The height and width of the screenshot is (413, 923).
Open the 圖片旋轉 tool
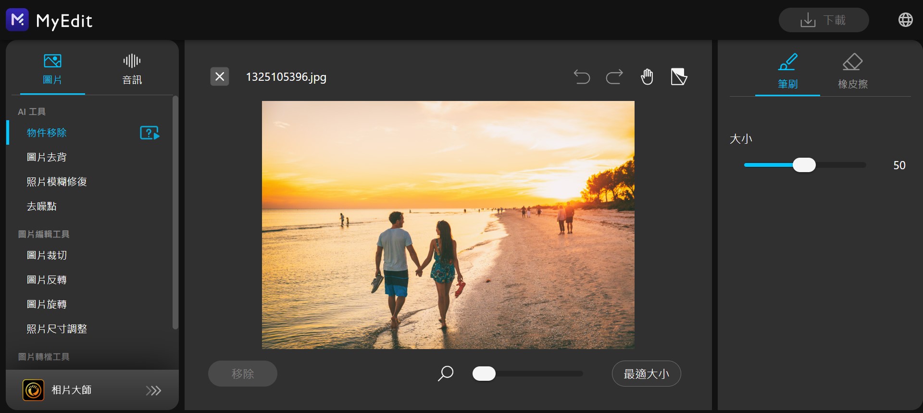pos(47,304)
